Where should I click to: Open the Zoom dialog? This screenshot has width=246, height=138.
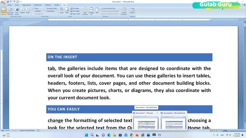61,10
